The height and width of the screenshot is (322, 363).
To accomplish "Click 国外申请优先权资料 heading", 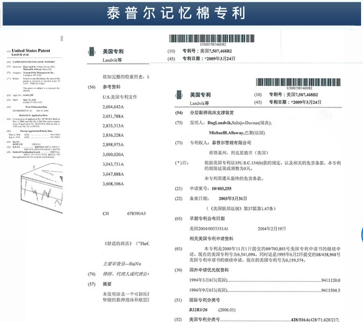I will (209, 270).
